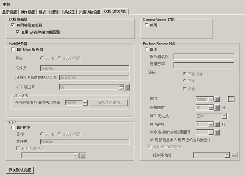The image size is (245, 177).
Task: Switch to 模式 tab
Action: pyautogui.click(x=43, y=12)
